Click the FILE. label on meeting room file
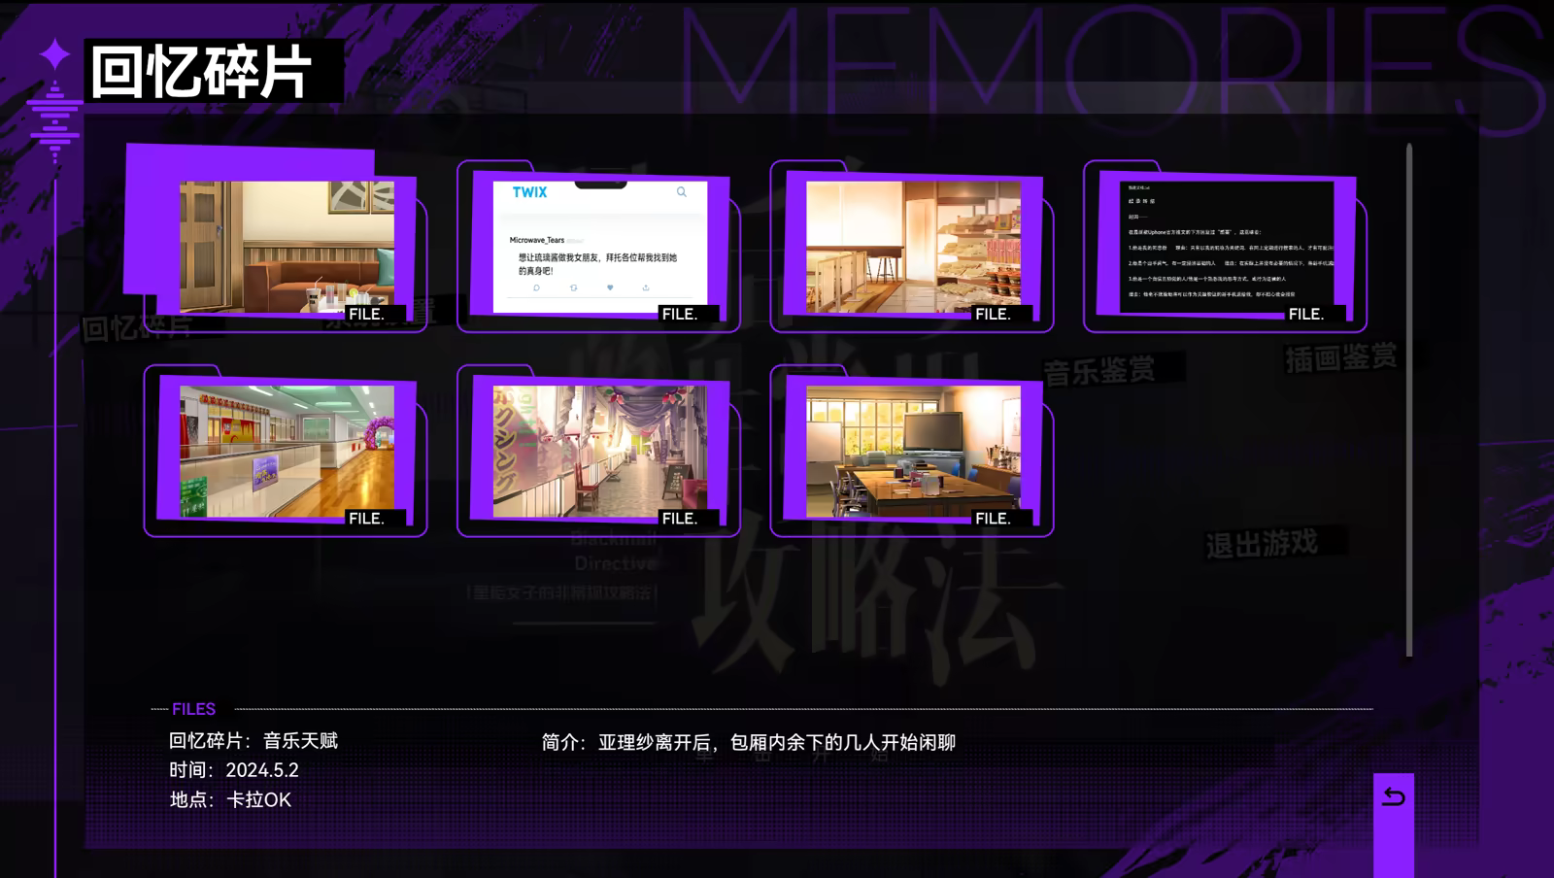Viewport: 1554px width, 878px height. pyautogui.click(x=993, y=519)
